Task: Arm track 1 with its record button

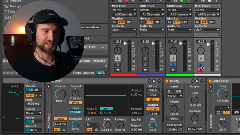Action: point(117,70)
